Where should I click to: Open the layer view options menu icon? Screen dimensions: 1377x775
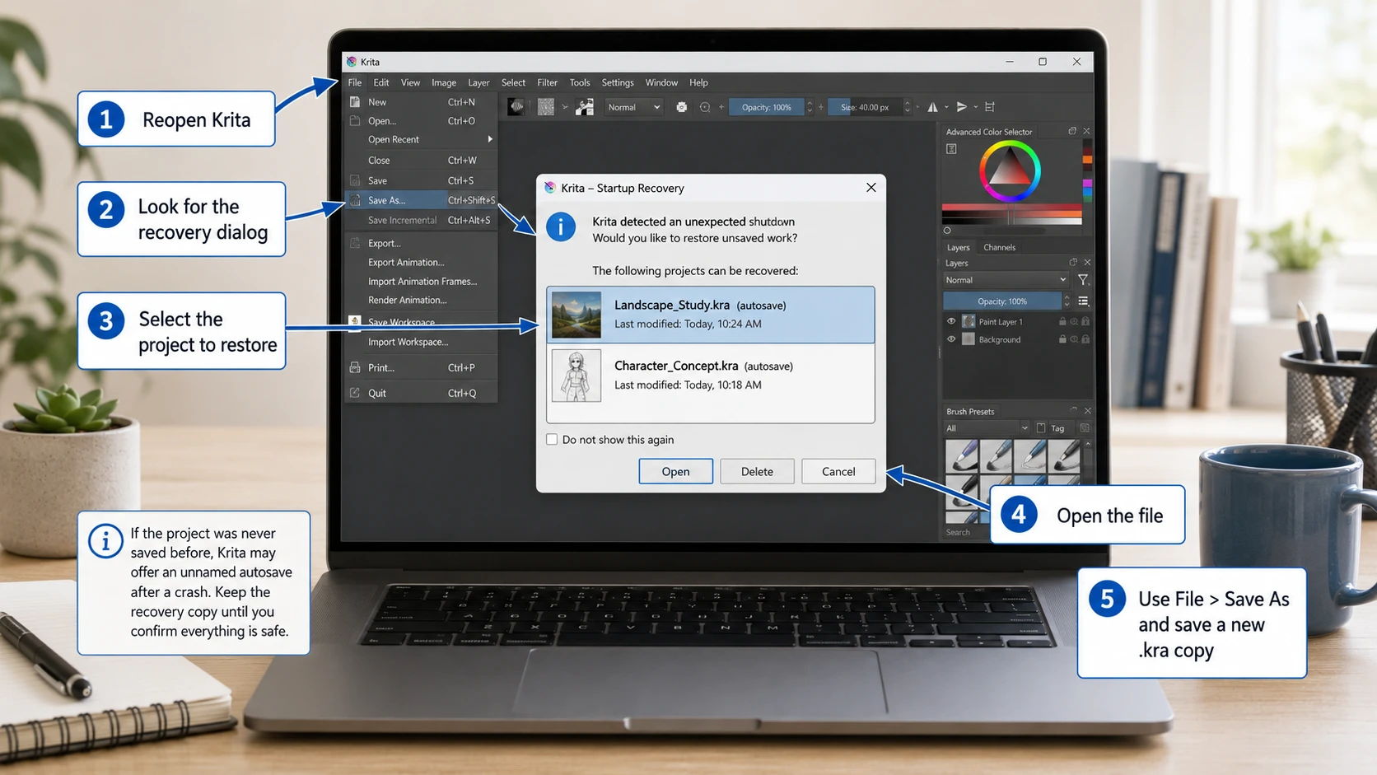coord(1083,301)
